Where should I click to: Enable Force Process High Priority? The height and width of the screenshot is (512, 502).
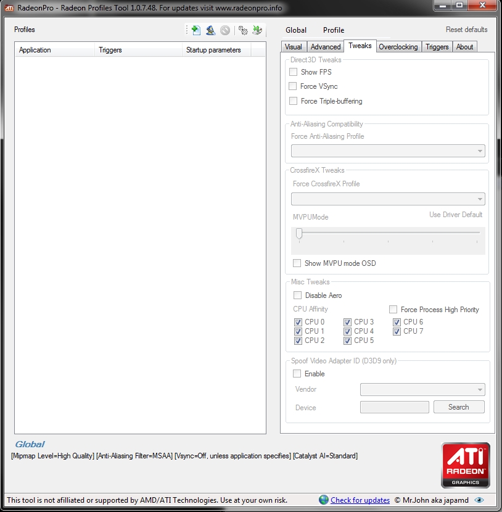point(393,309)
